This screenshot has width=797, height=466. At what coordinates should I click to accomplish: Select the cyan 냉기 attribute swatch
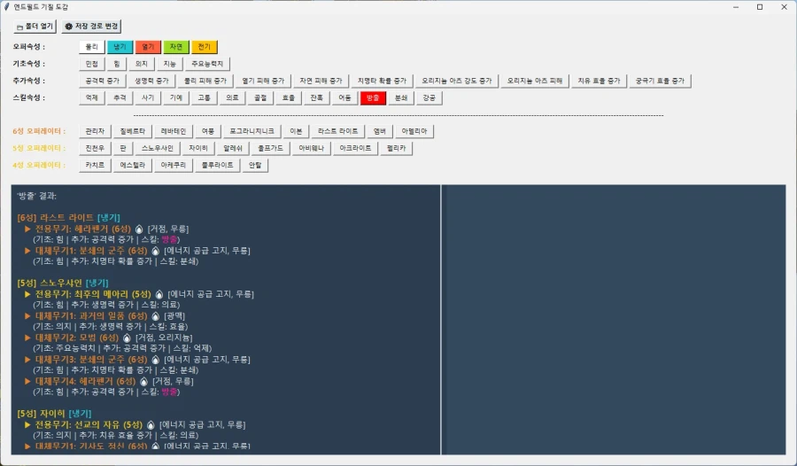coord(120,47)
